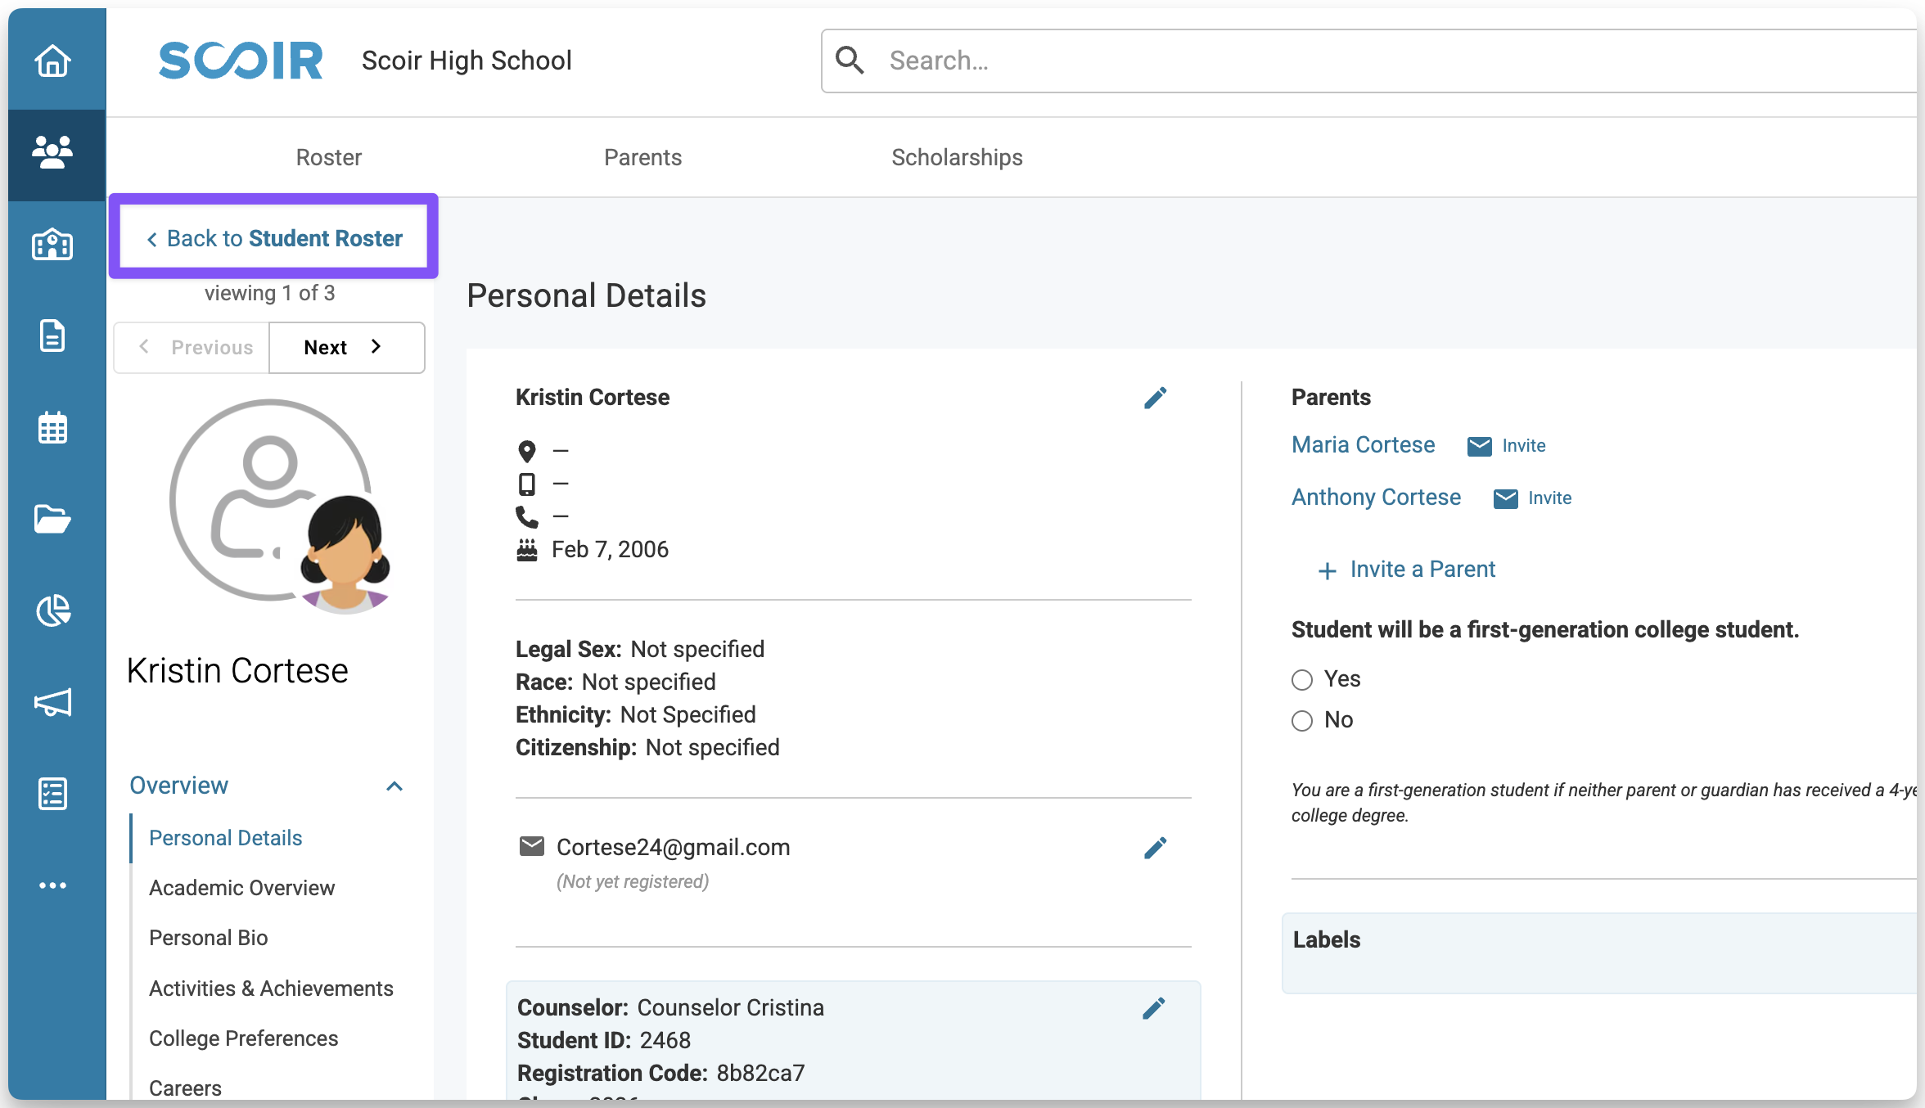1925x1108 pixels.
Task: Click into the Search field
Action: click(1310, 61)
